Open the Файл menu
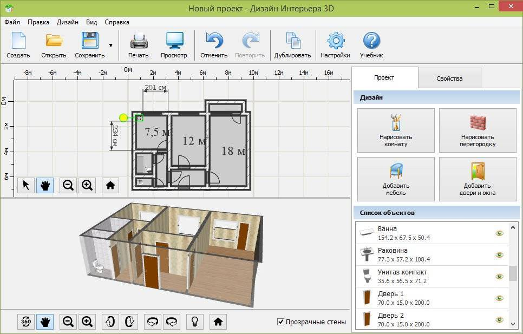523x334 pixels. [x=12, y=22]
